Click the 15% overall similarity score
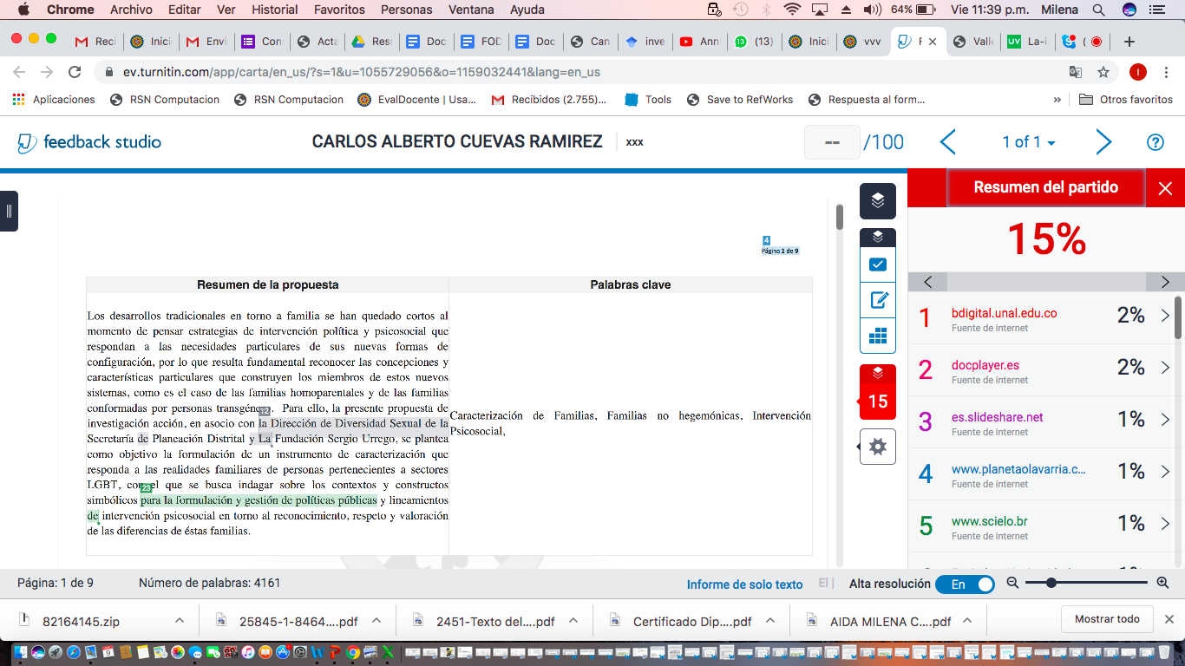The width and height of the screenshot is (1185, 666). [x=1045, y=239]
